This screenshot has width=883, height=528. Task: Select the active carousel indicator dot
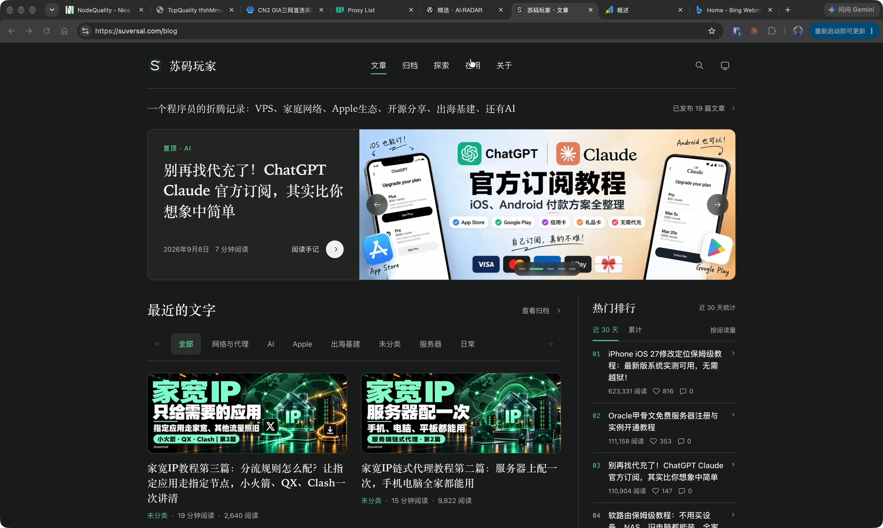(x=536, y=269)
